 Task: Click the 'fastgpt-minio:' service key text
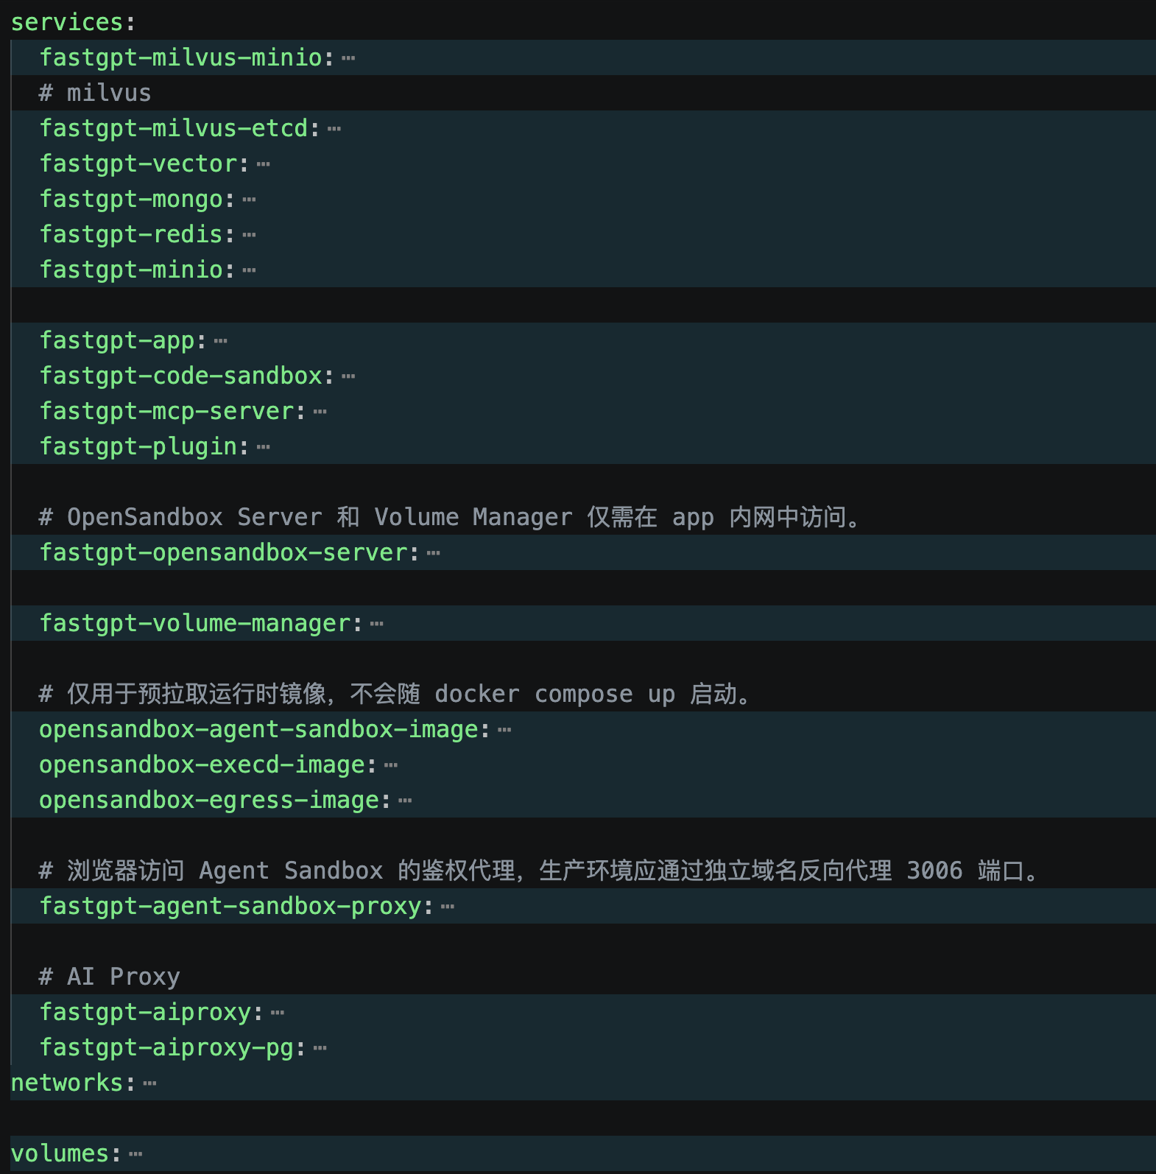(x=138, y=270)
